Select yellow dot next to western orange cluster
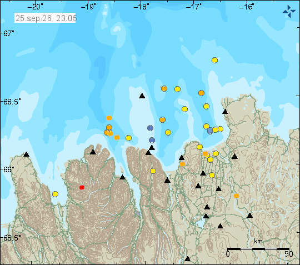Image resolution: width=300 pixels, height=265 pixels. coord(128,138)
